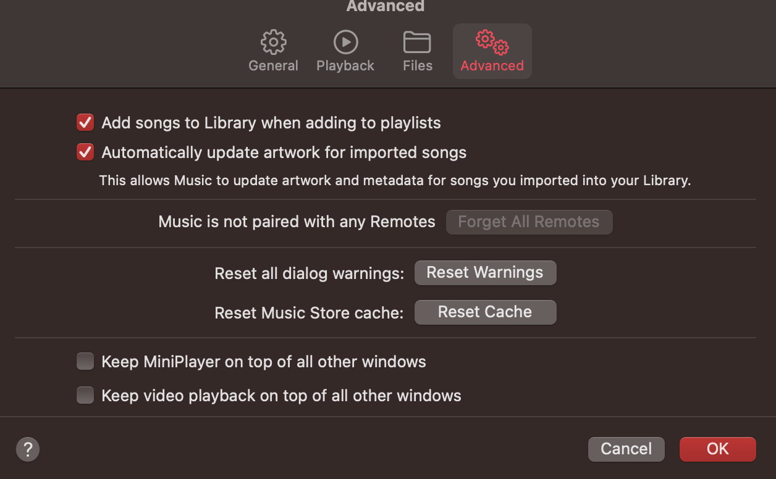The image size is (776, 479).
Task: Disable Add songs to Library checkbox
Action: (x=85, y=123)
